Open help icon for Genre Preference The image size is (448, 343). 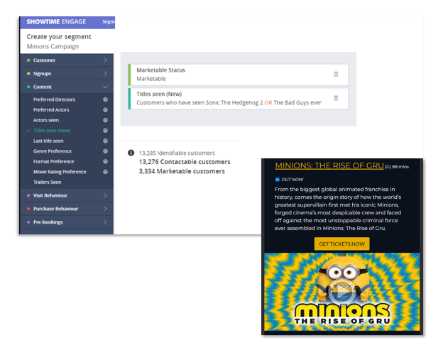tap(105, 151)
